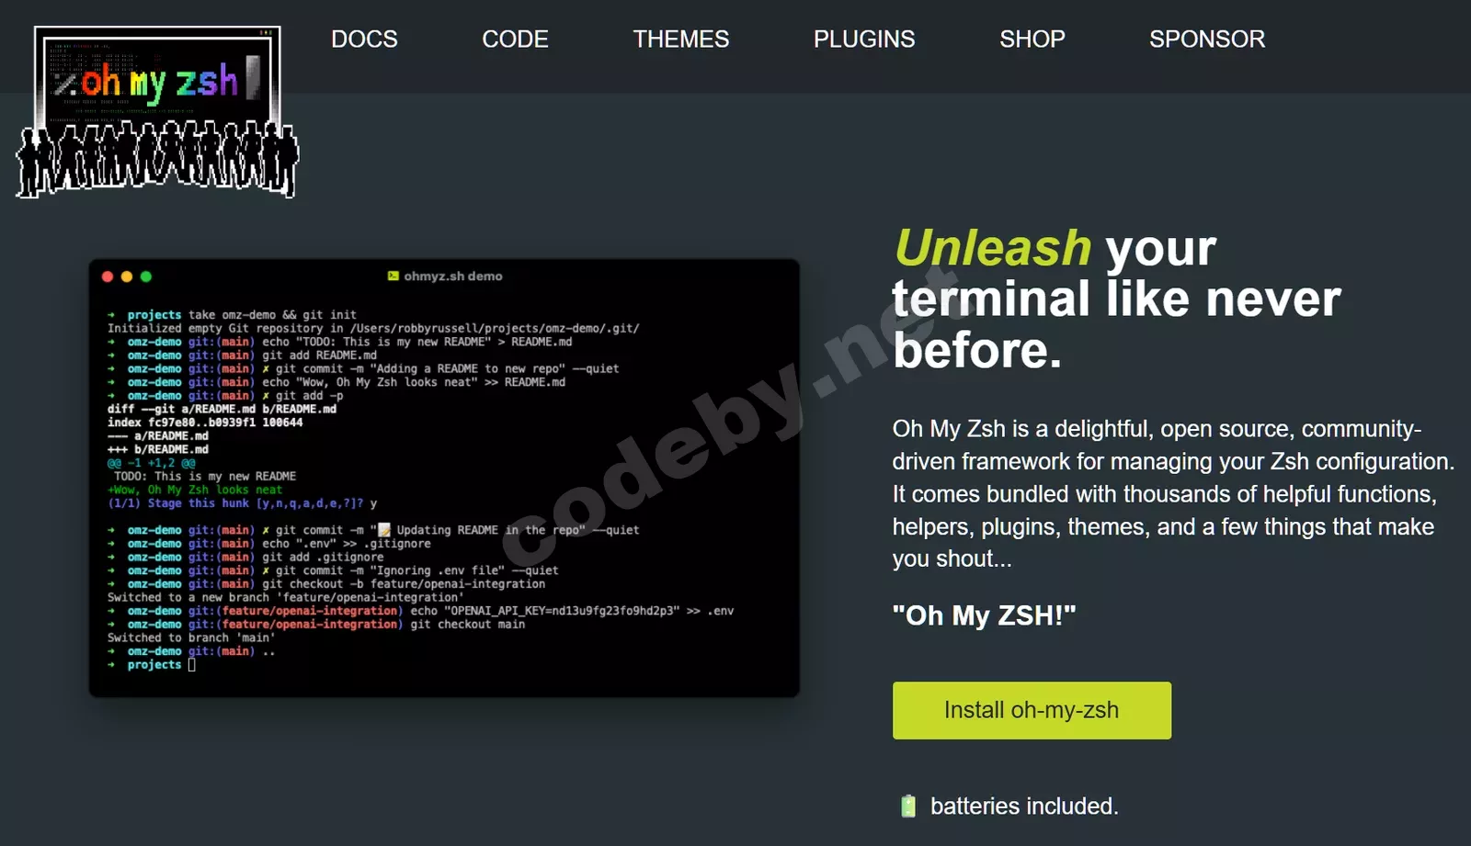Open the DOCS menu item

click(x=364, y=39)
